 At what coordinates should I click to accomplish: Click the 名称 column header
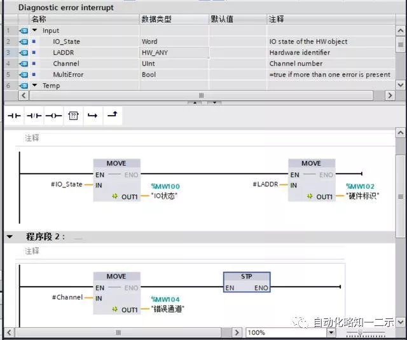39,19
